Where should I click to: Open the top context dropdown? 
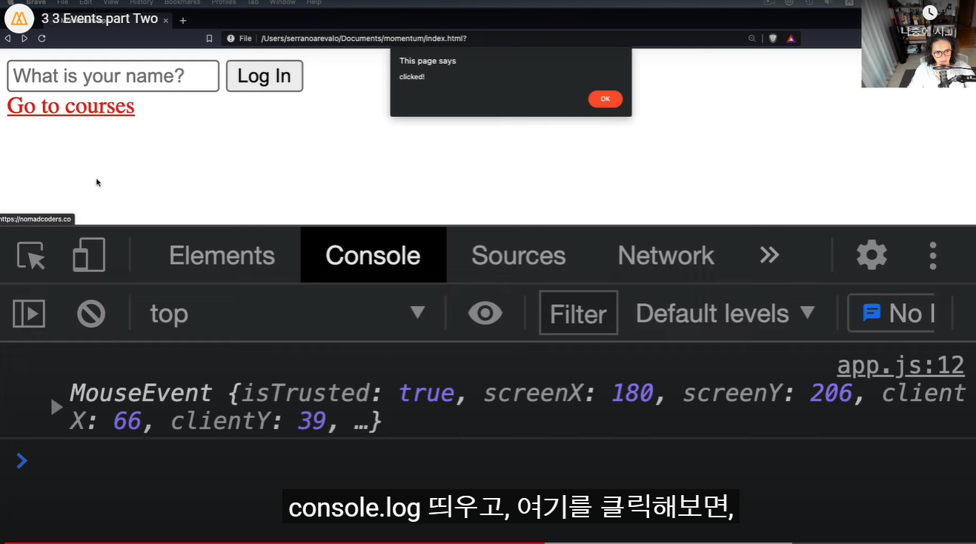[x=288, y=314]
